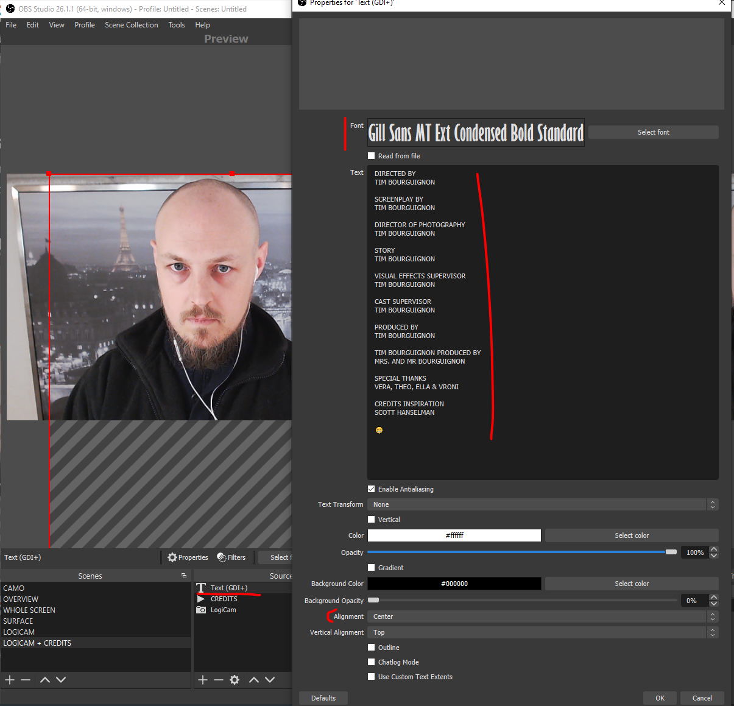Enable Chatlog Mode
This screenshot has width=734, height=706.
coord(371,662)
